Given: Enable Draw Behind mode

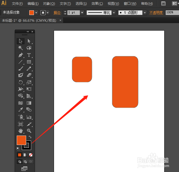Looking at the screenshot, I should point(25,162).
